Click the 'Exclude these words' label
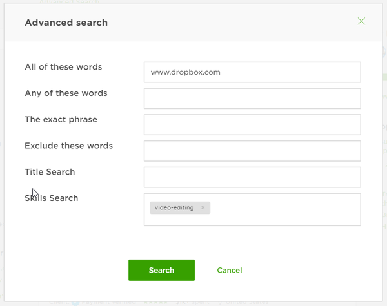Screen dimensions: 387x306 [x=68, y=146]
